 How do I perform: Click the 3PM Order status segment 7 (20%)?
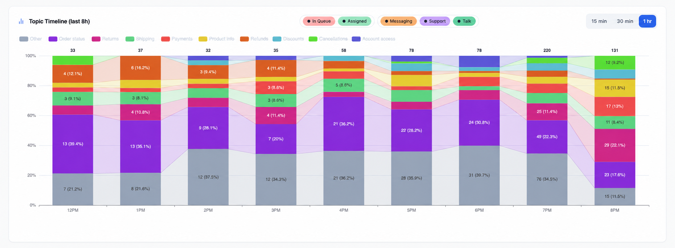[x=276, y=139]
